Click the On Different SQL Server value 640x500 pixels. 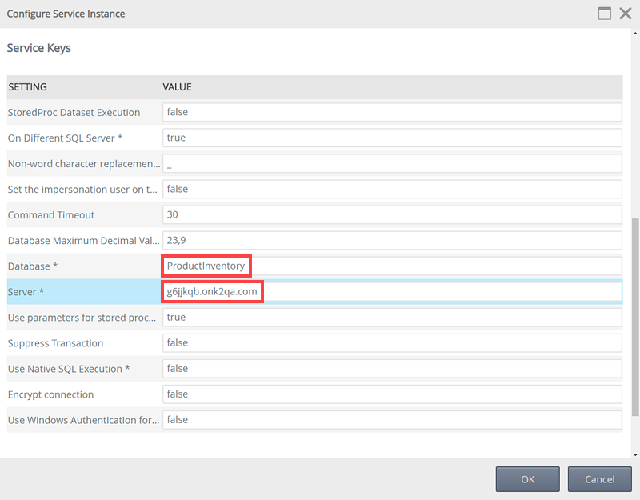tap(392, 138)
